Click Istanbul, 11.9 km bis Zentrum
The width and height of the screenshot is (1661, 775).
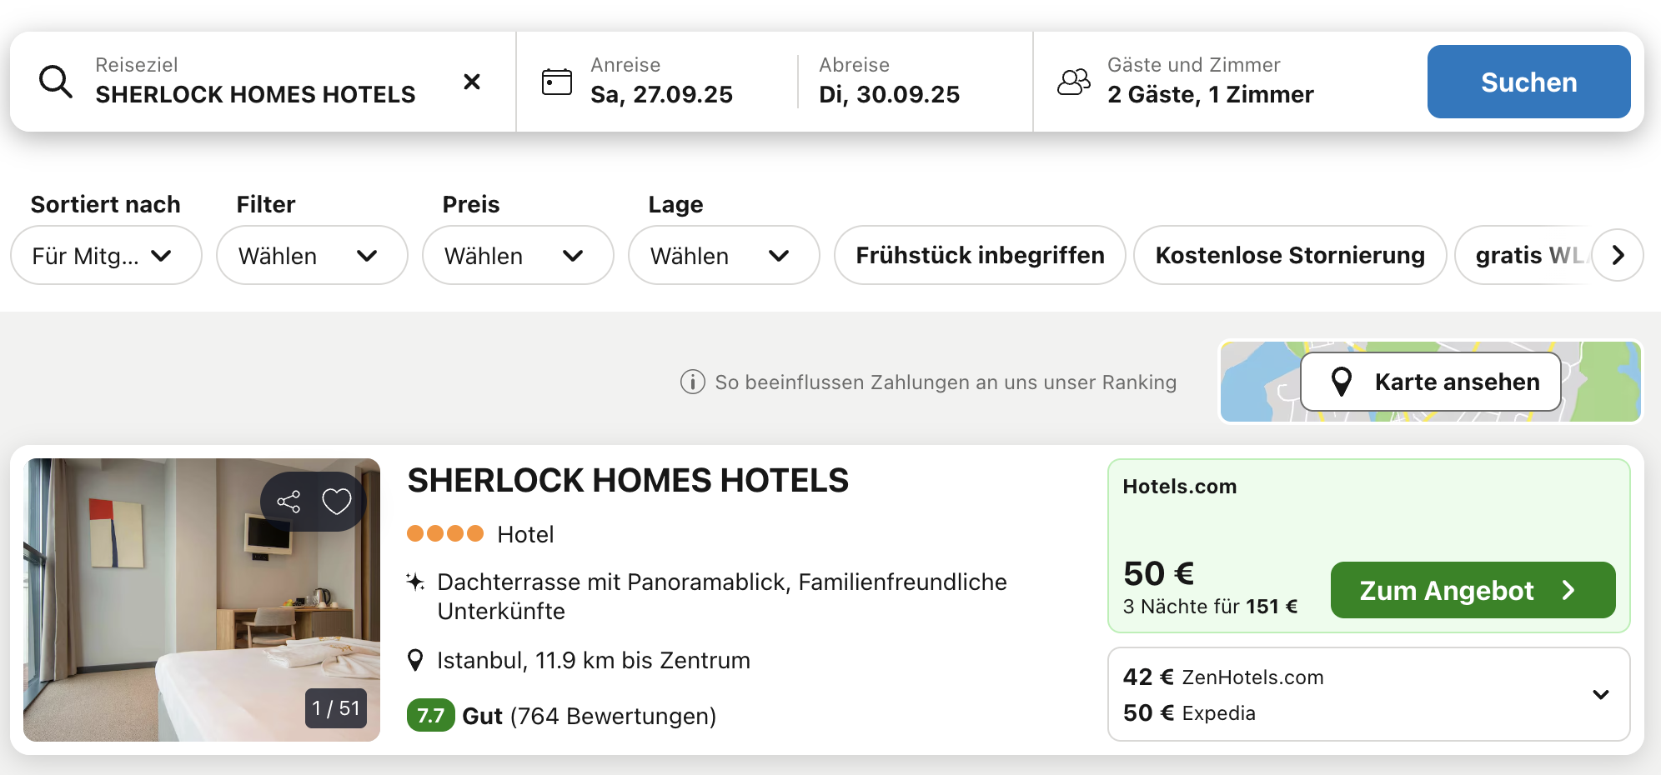tap(593, 661)
